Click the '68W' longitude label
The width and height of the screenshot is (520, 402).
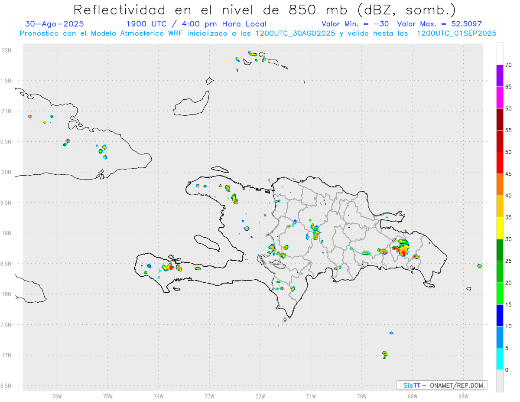point(463,396)
